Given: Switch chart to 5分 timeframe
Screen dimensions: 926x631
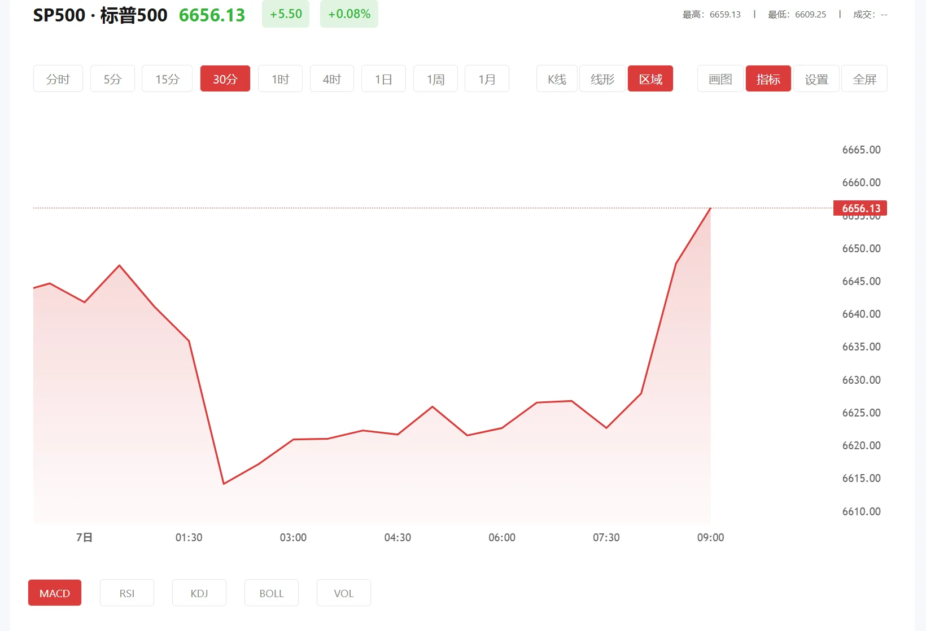Looking at the screenshot, I should [112, 78].
